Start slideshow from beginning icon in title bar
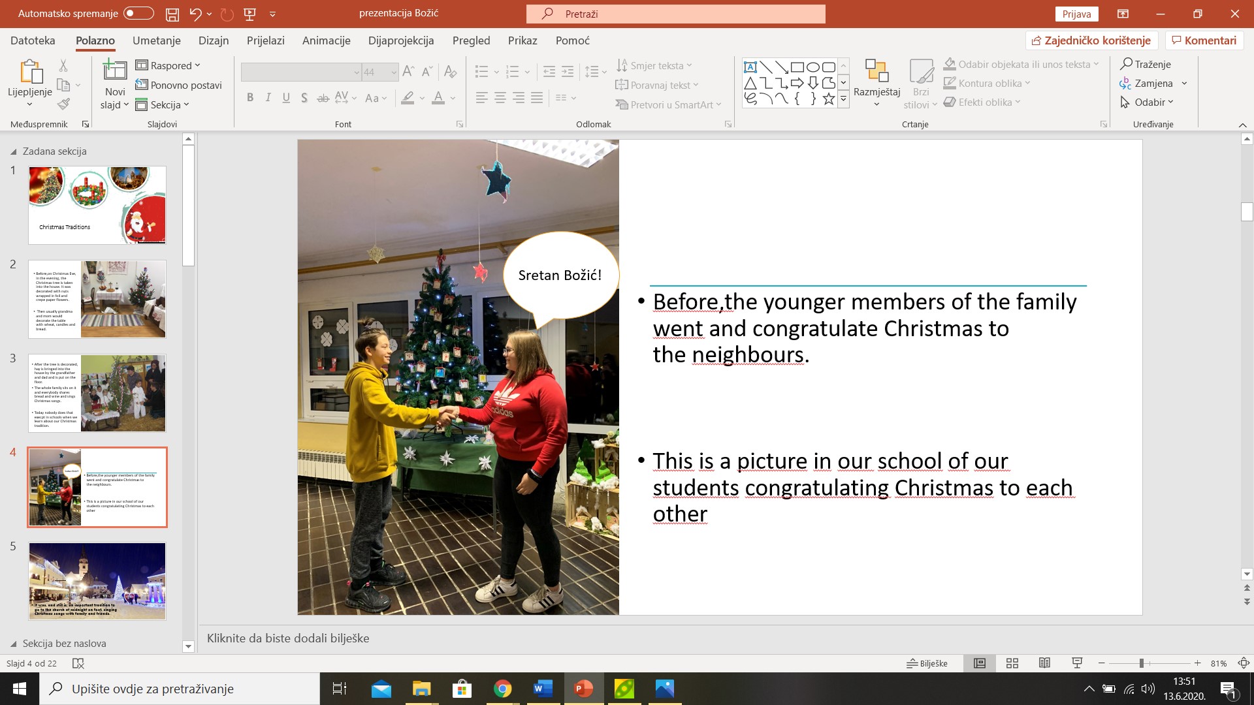Viewport: 1254px width, 705px height. (249, 14)
